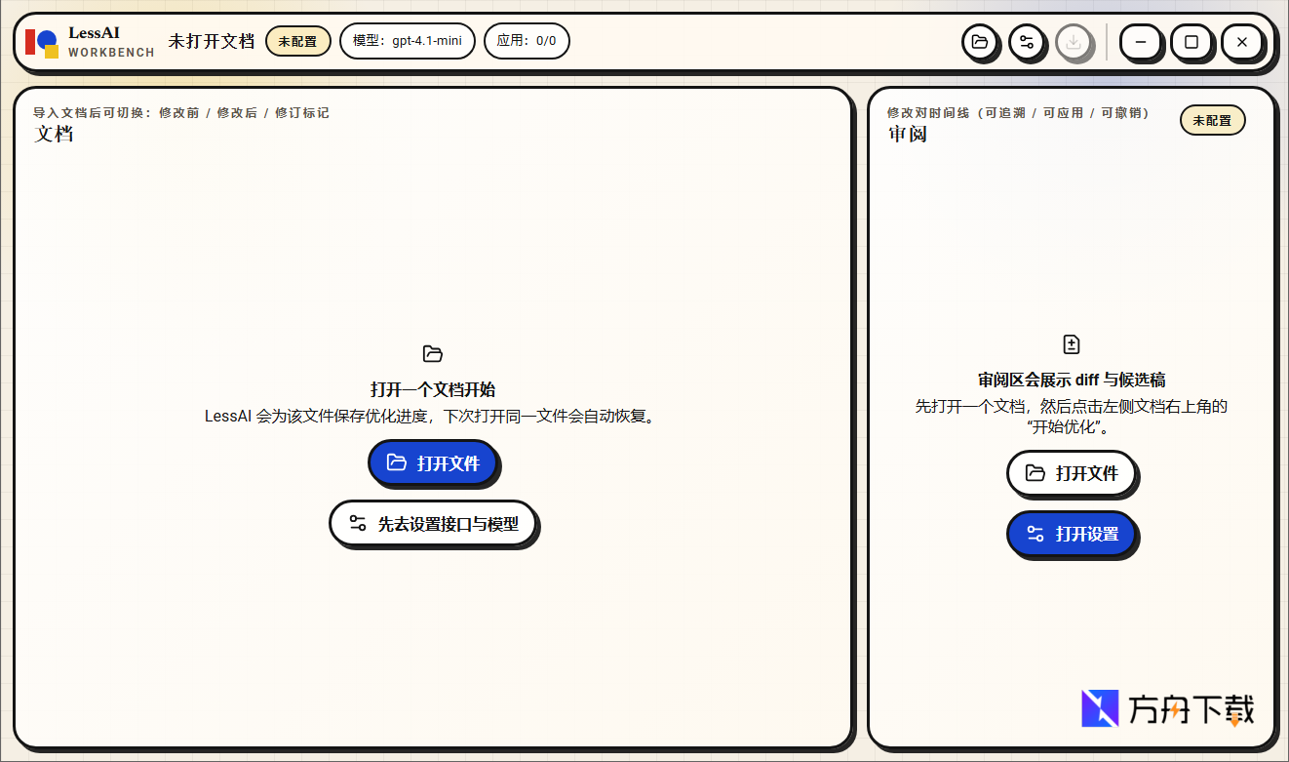The width and height of the screenshot is (1289, 762).
Task: Click the 先去设置接口与模型 button
Action: [x=433, y=523]
